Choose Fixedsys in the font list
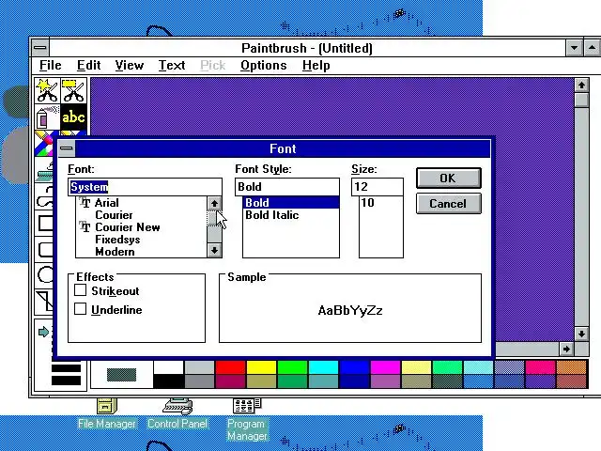Image resolution: width=601 pixels, height=451 pixels. [x=142, y=240]
